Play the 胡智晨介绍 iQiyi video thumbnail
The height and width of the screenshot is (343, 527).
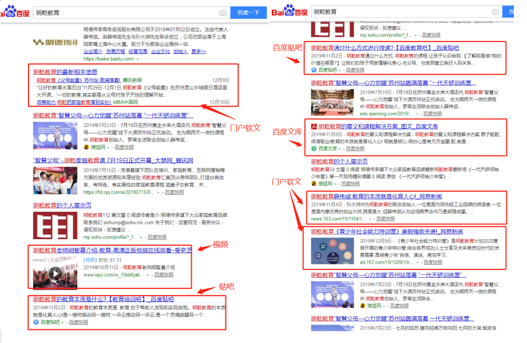(x=55, y=274)
